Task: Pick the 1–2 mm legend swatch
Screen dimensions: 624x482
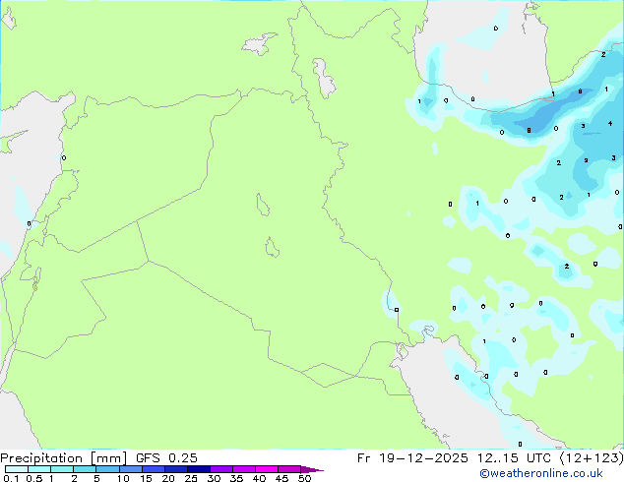Action: [x=62, y=469]
